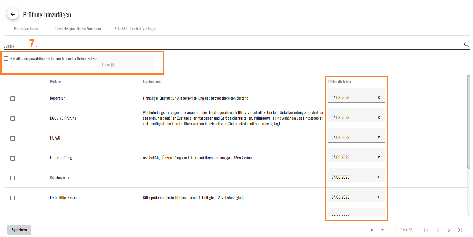473x237 pixels.
Task: Open calendar picker for DGUV V3 Prüfung date
Action: pyautogui.click(x=379, y=117)
